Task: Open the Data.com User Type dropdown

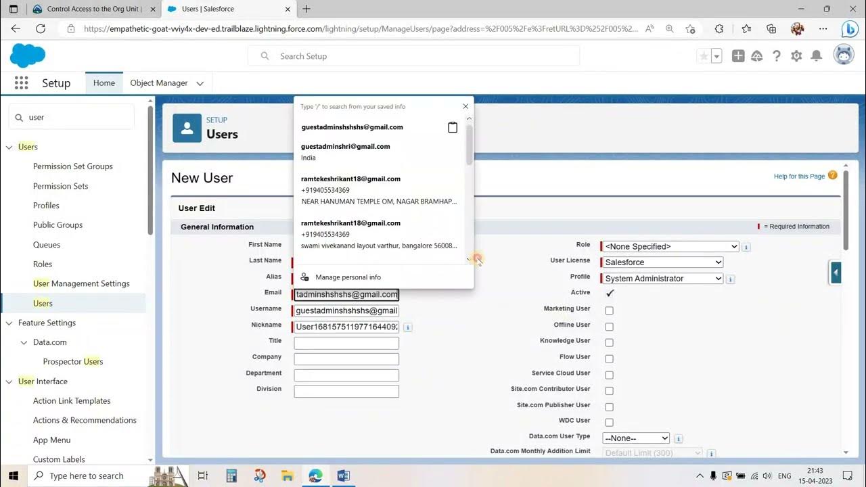Action: pos(636,438)
